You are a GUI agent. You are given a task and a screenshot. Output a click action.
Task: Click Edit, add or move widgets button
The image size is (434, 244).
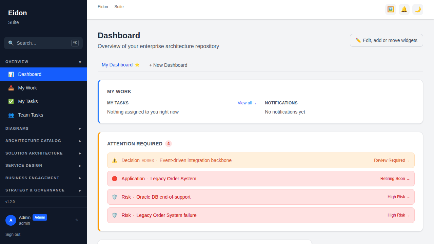point(387,40)
